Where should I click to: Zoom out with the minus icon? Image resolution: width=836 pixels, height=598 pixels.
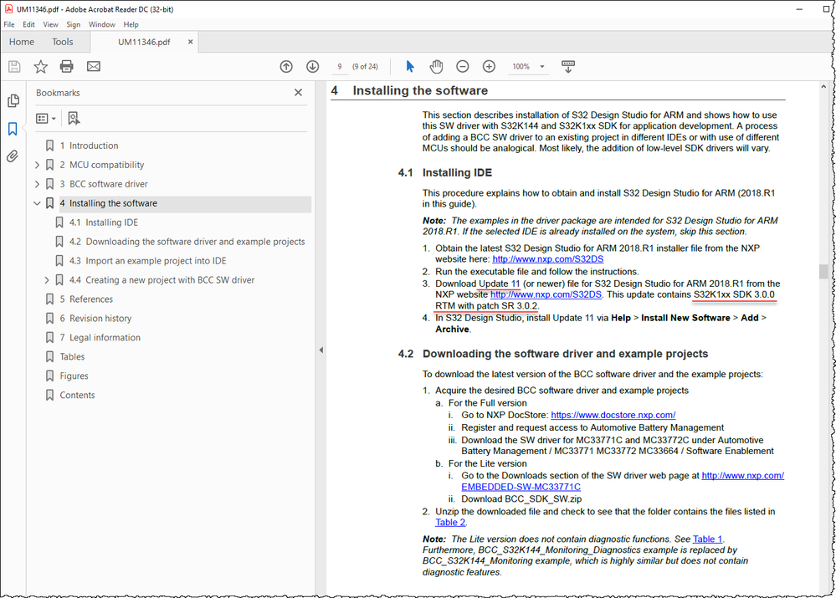462,66
